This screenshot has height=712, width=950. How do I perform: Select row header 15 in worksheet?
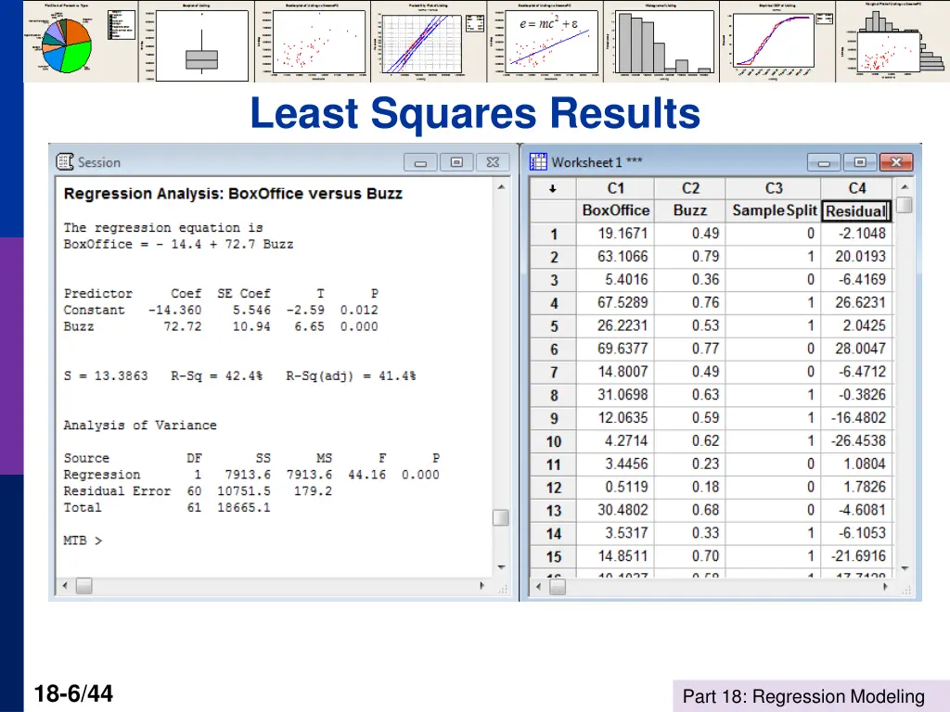pyautogui.click(x=553, y=556)
